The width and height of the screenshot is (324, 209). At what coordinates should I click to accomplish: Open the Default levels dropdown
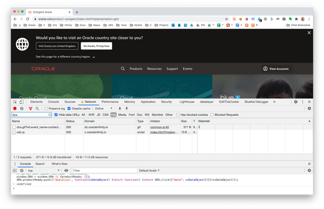coord(149,171)
